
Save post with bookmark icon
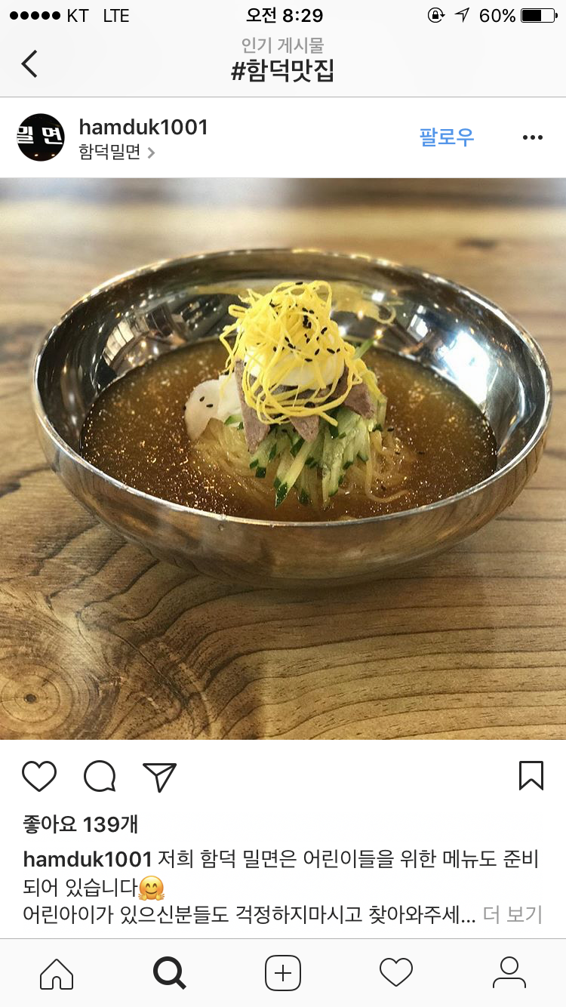click(531, 775)
